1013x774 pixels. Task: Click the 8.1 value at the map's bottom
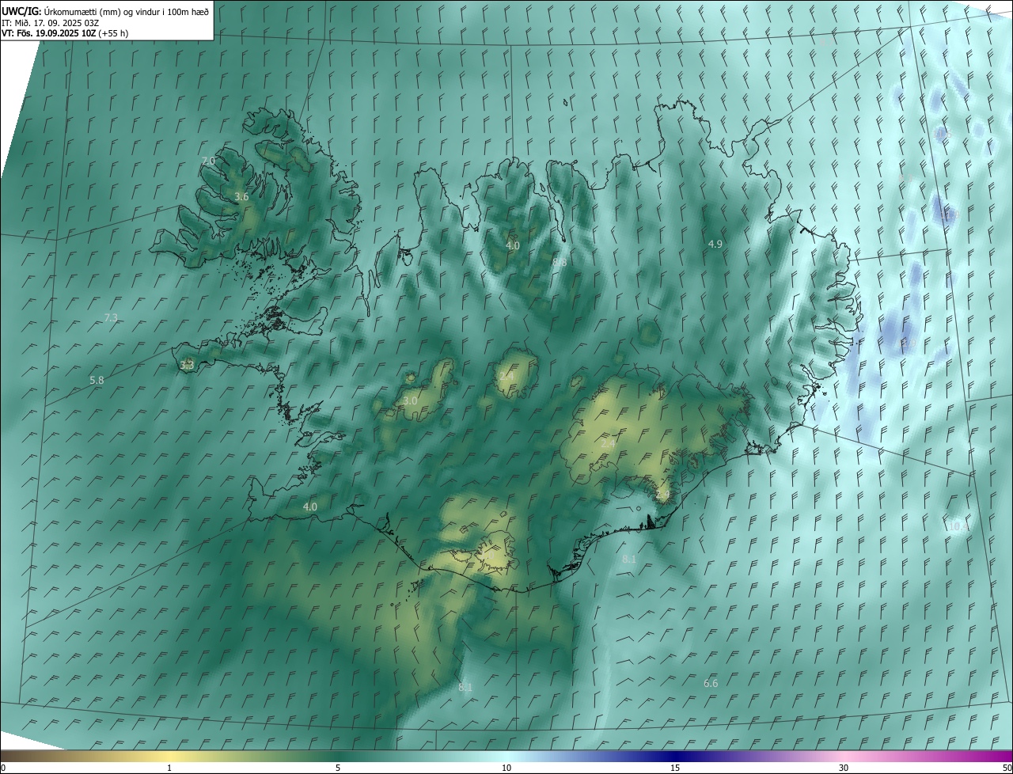465,687
